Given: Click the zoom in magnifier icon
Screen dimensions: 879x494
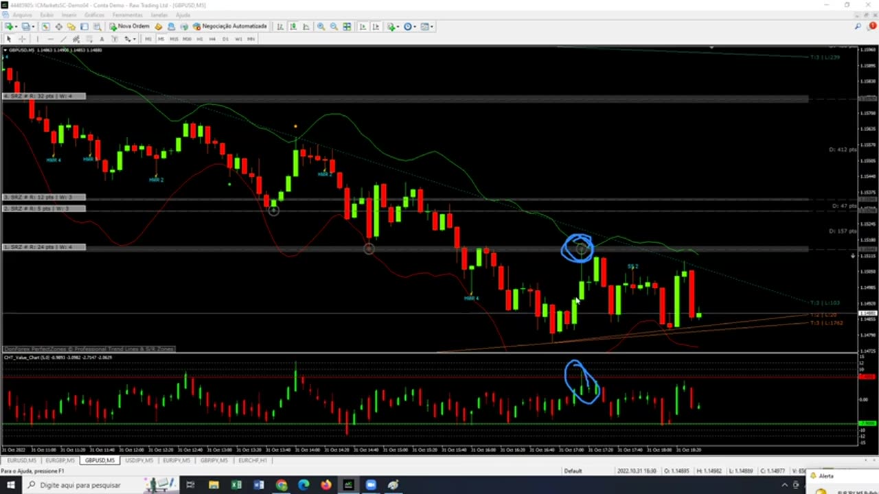Looking at the screenshot, I should coord(321,26).
